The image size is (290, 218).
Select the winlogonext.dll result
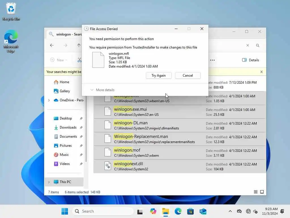tap(179, 166)
